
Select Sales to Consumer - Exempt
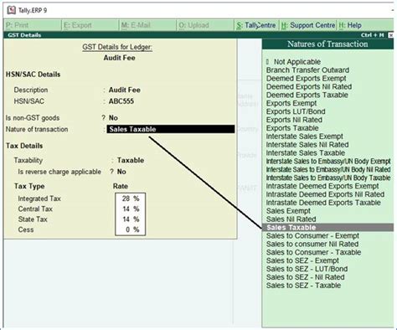312,235
